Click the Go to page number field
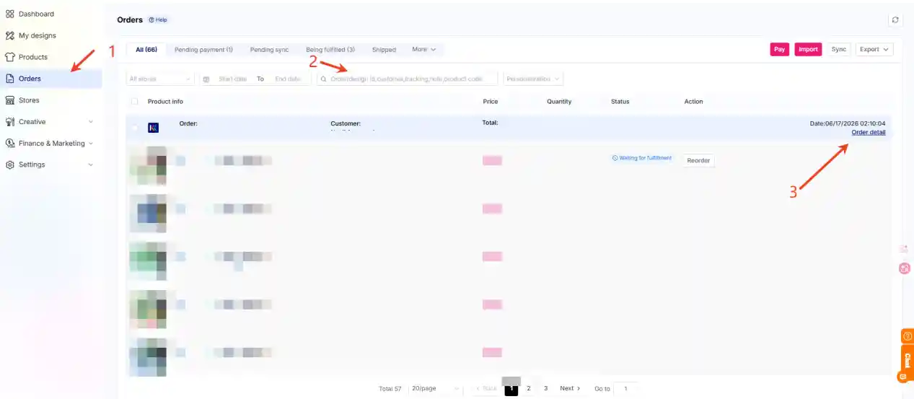This screenshot has height=399, width=914. click(x=625, y=388)
